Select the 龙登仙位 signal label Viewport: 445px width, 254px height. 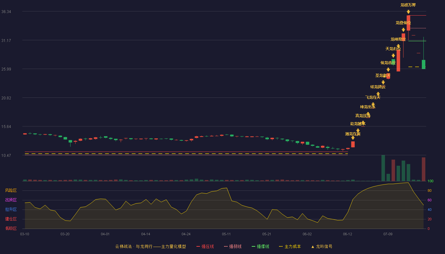click(x=403, y=23)
